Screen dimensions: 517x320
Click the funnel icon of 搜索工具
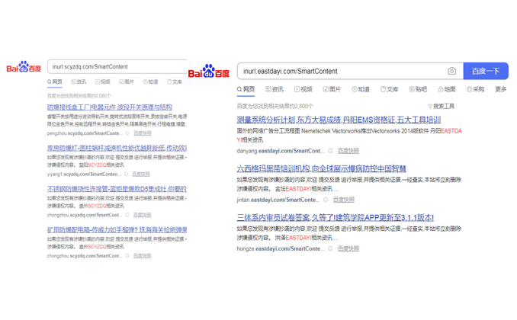tap(430, 107)
